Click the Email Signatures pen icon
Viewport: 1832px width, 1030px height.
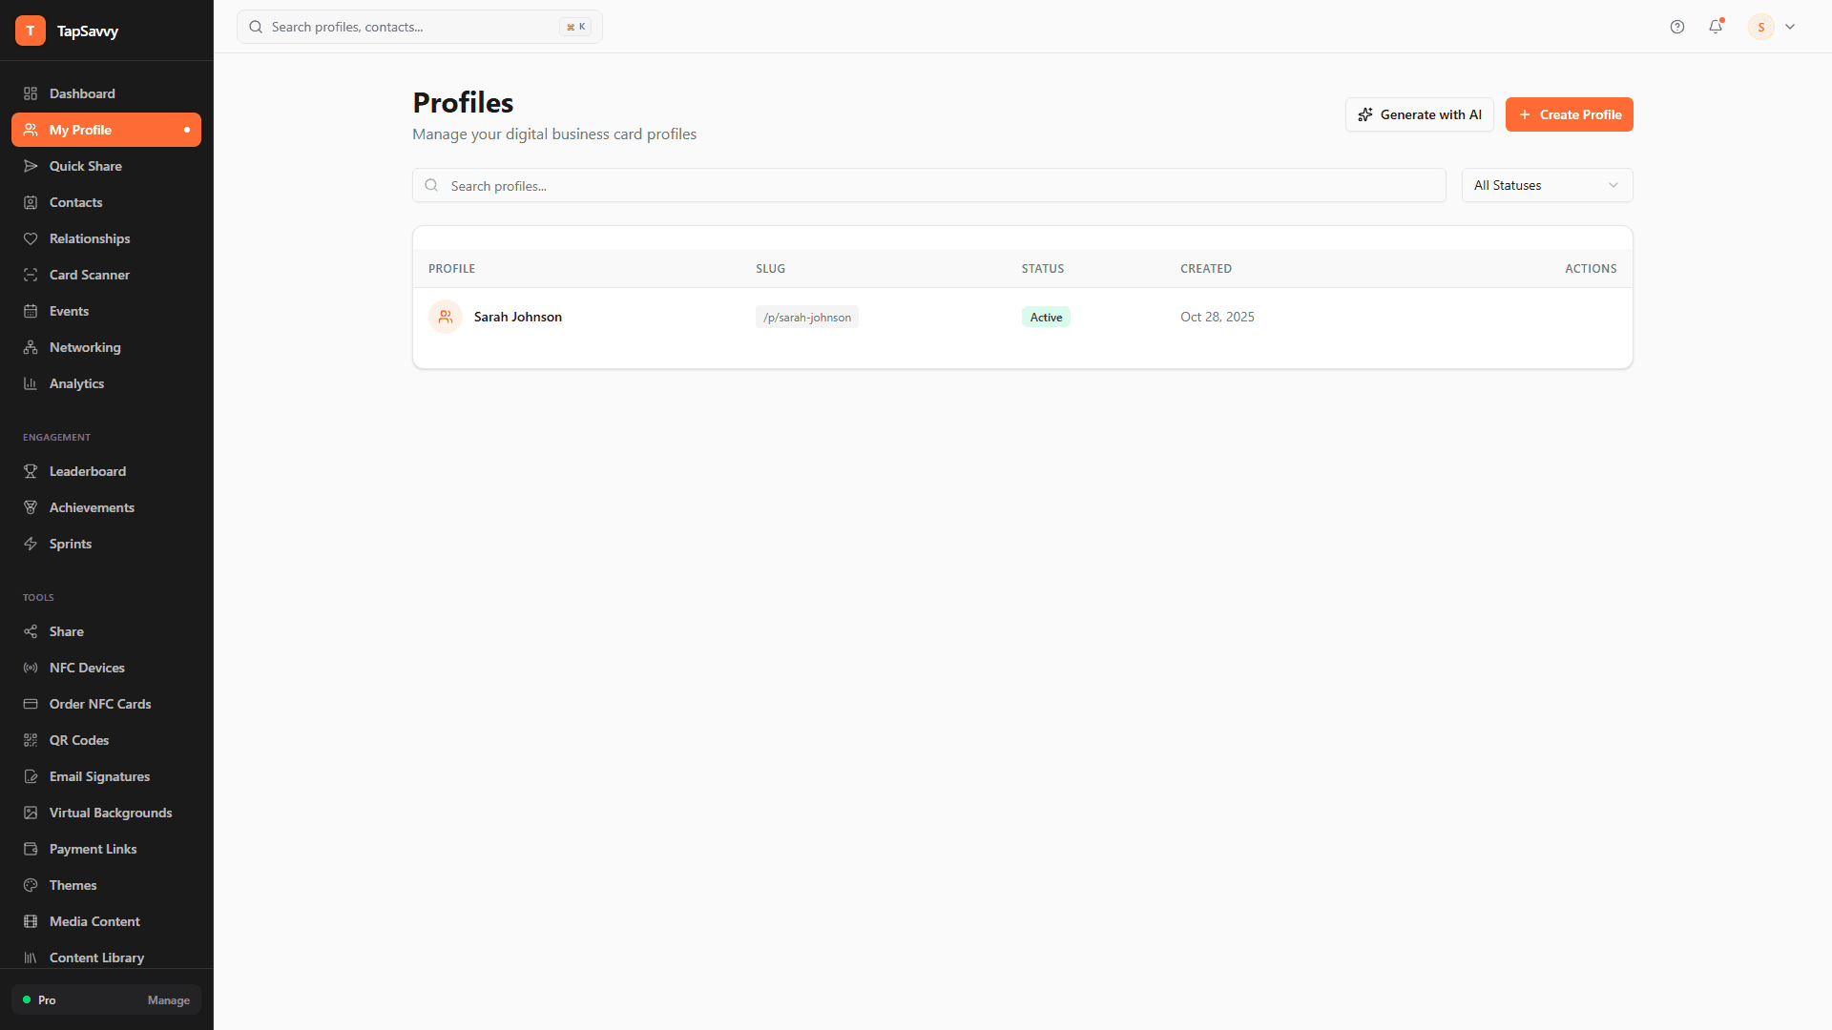(x=31, y=776)
